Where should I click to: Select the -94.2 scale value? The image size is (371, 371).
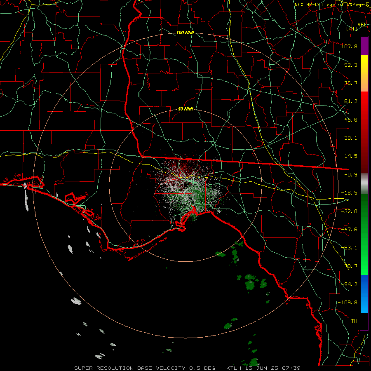tap(349, 284)
